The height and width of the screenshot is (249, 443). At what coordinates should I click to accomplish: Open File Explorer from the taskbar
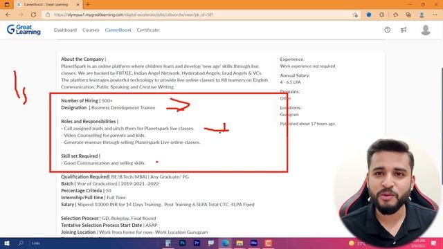pyautogui.click(x=239, y=243)
